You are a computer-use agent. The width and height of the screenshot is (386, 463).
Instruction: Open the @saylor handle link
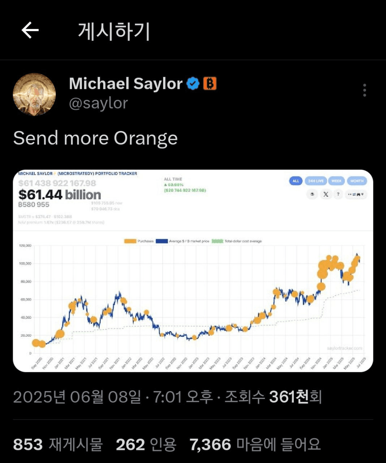tap(98, 103)
